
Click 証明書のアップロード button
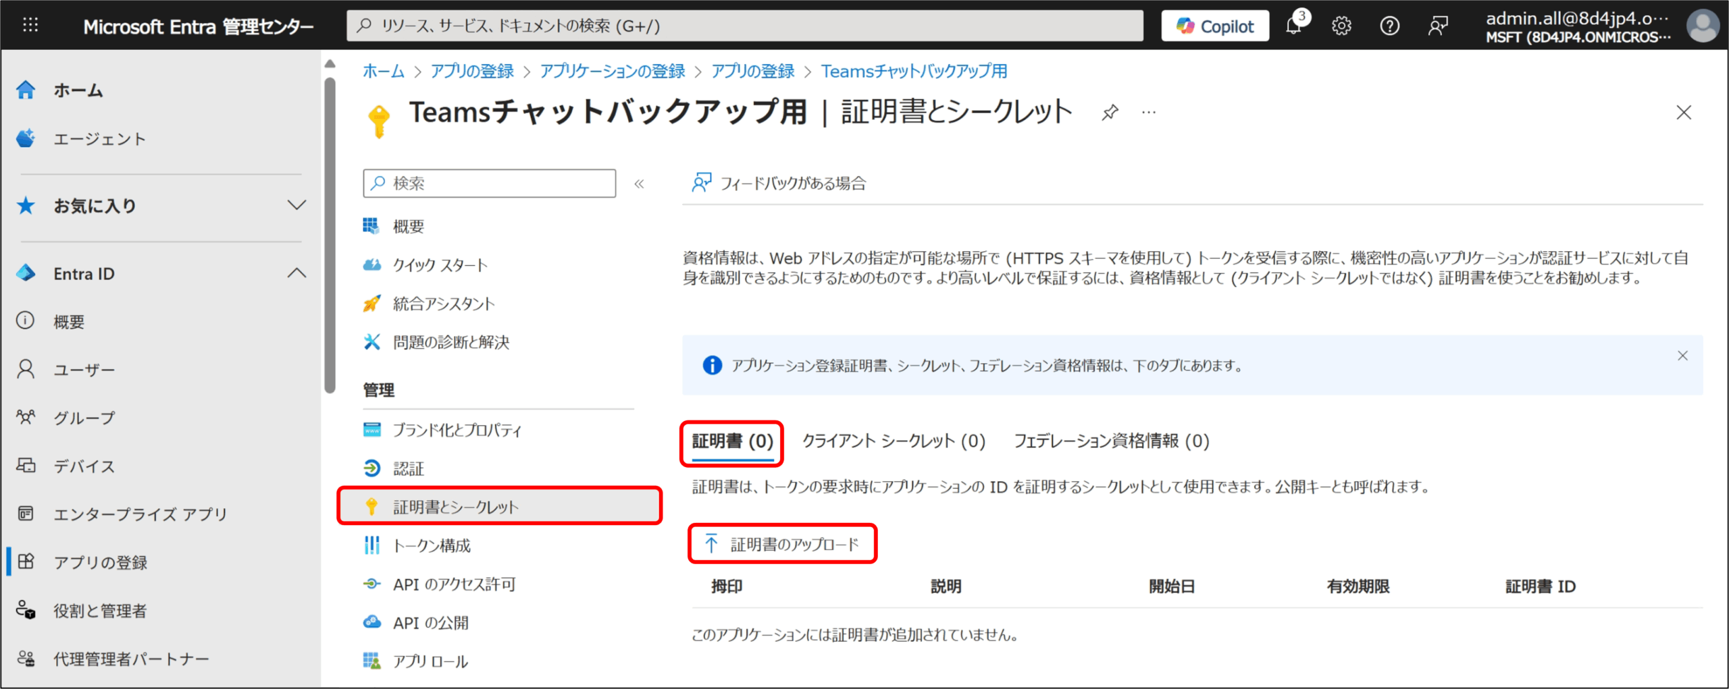coord(783,544)
